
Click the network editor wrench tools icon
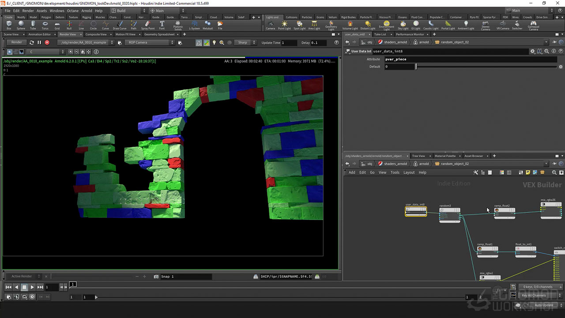point(476,172)
